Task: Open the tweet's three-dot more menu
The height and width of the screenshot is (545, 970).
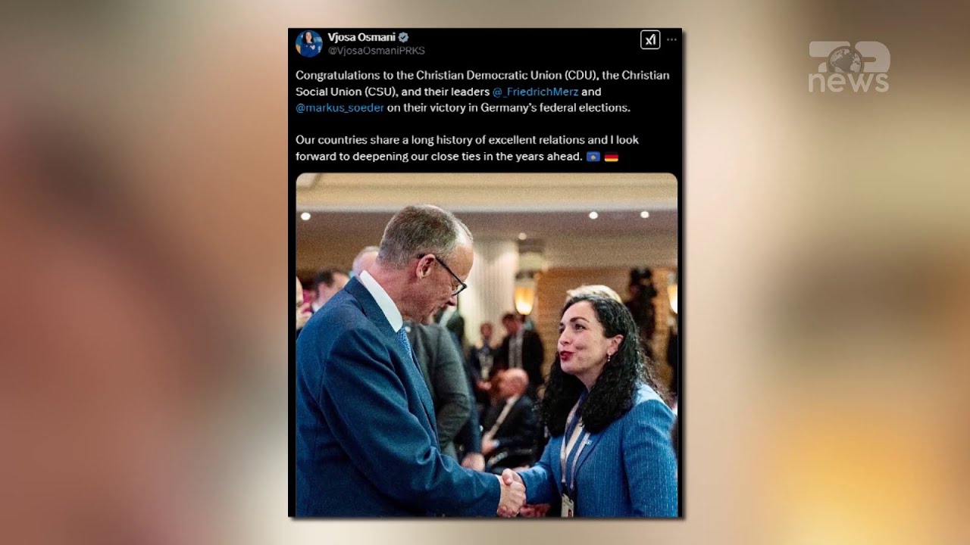Action: (671, 39)
